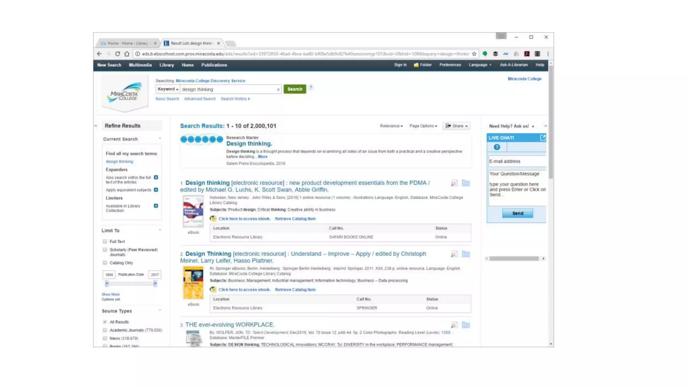This screenshot has width=689, height=387.
Task: Remove the Available in Library Collection limiter
Action: [x=156, y=206]
